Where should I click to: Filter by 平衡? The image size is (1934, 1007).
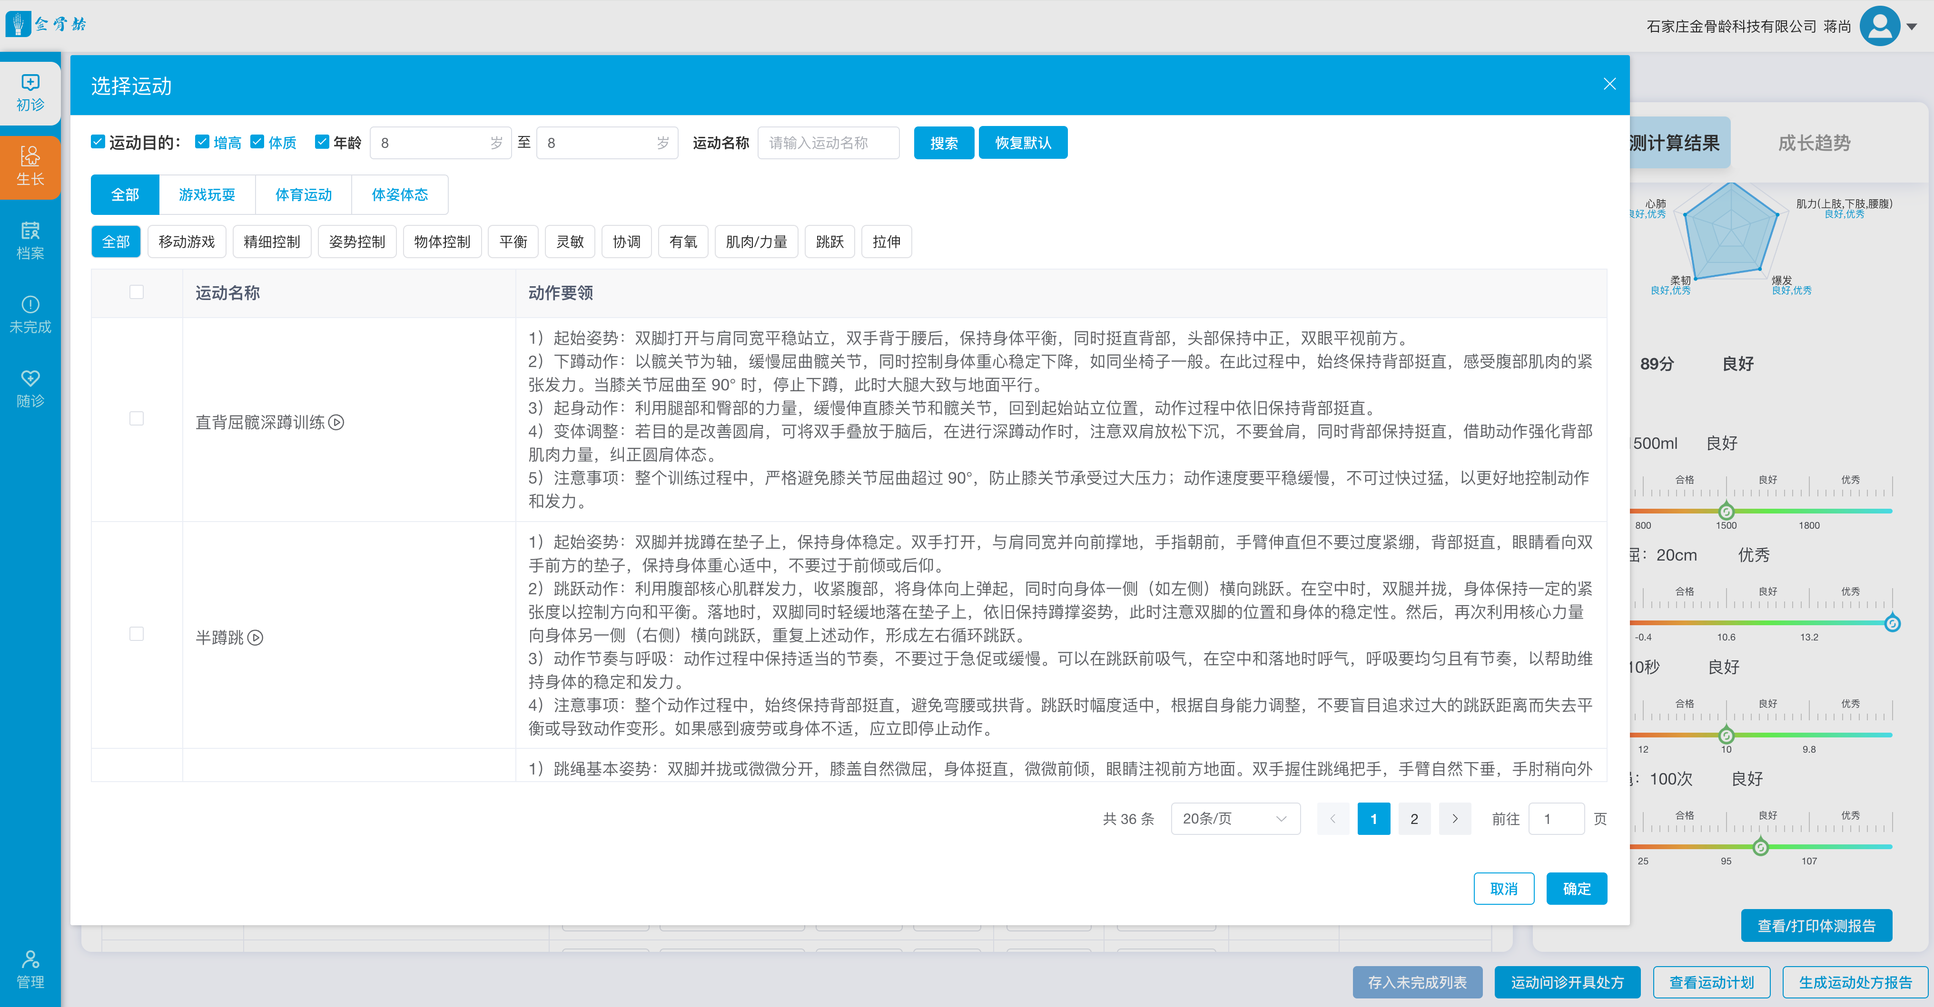tap(513, 242)
